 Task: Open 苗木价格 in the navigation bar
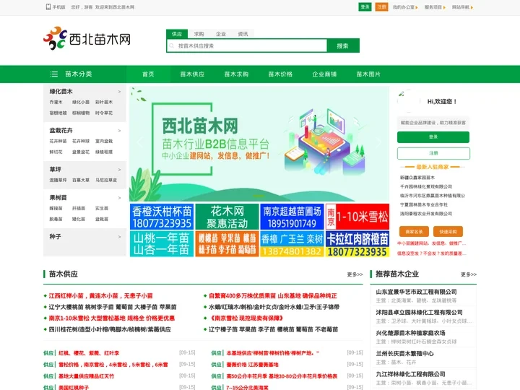coord(280,74)
